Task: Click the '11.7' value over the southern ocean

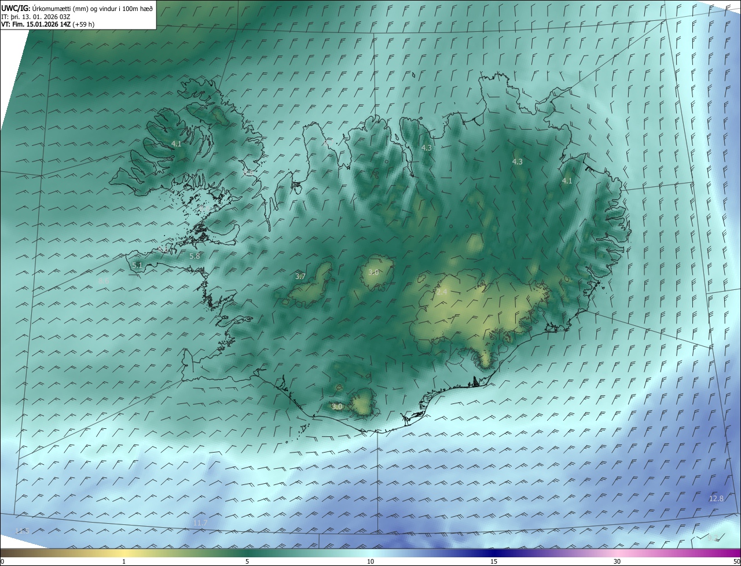Action: coord(200,523)
